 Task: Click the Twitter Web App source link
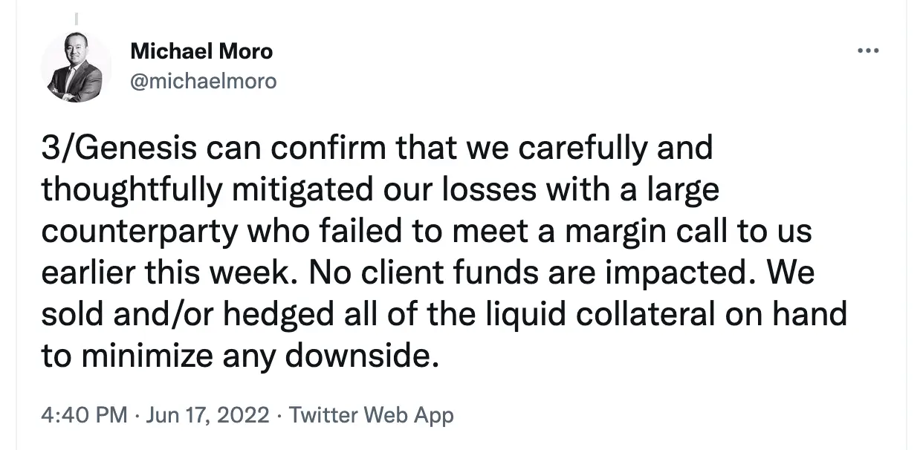click(x=371, y=415)
